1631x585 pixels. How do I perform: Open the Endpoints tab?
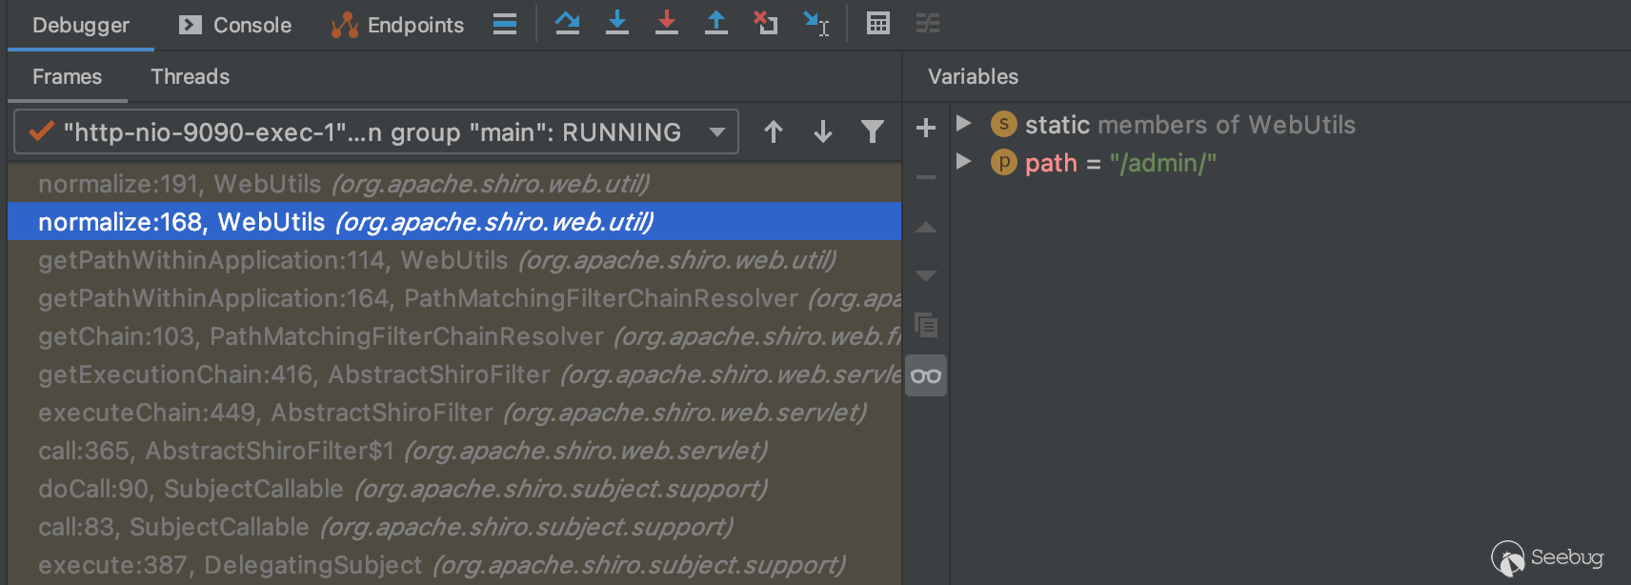click(x=398, y=25)
